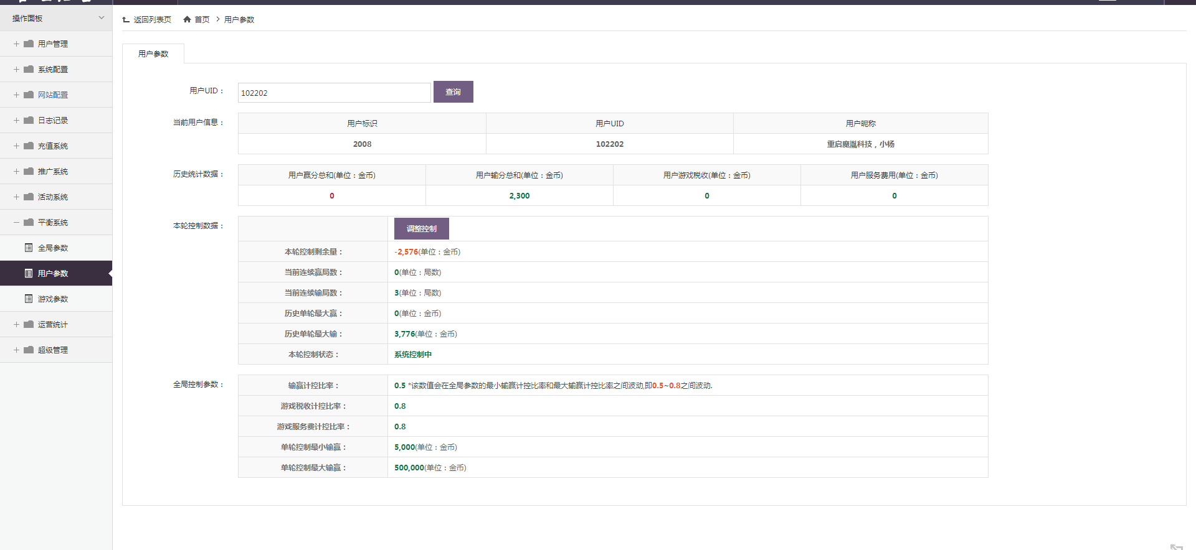
Task: Expand the 推广系统 plus sign
Action: coord(16,171)
